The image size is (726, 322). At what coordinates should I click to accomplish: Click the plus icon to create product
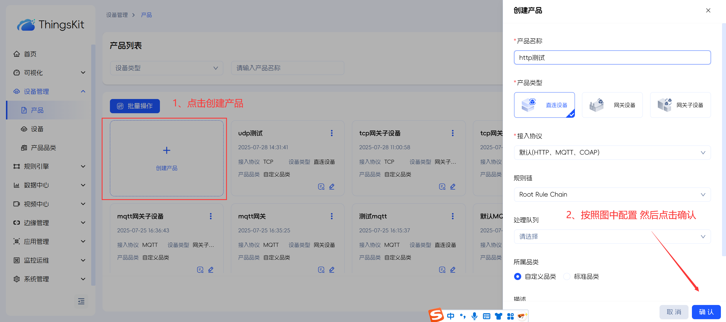pos(167,150)
